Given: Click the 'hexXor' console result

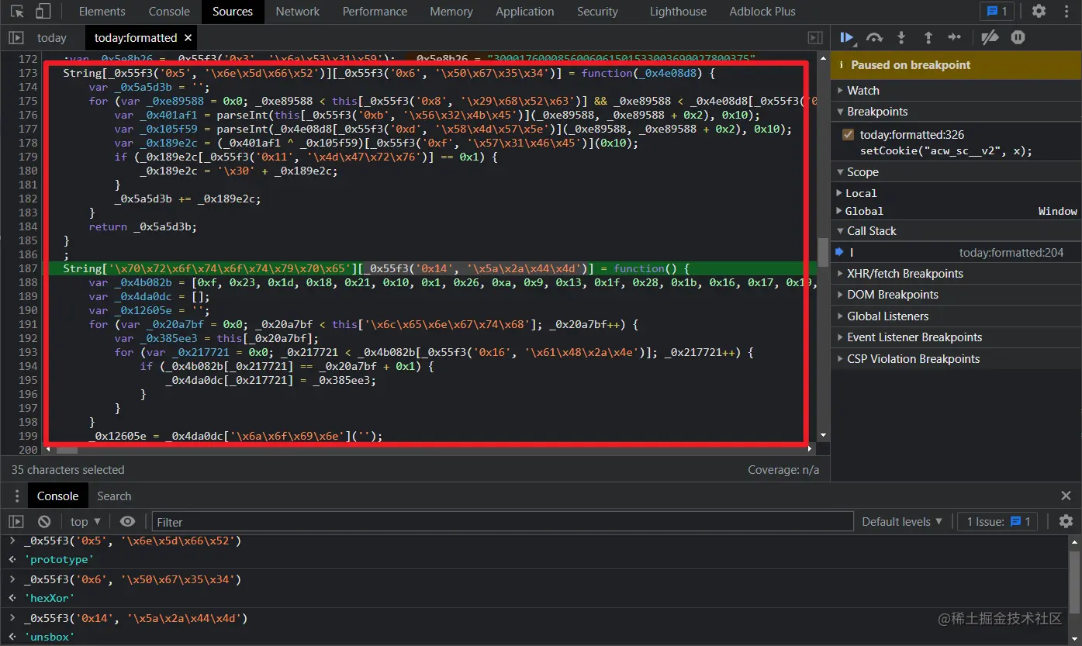Looking at the screenshot, I should tap(49, 598).
